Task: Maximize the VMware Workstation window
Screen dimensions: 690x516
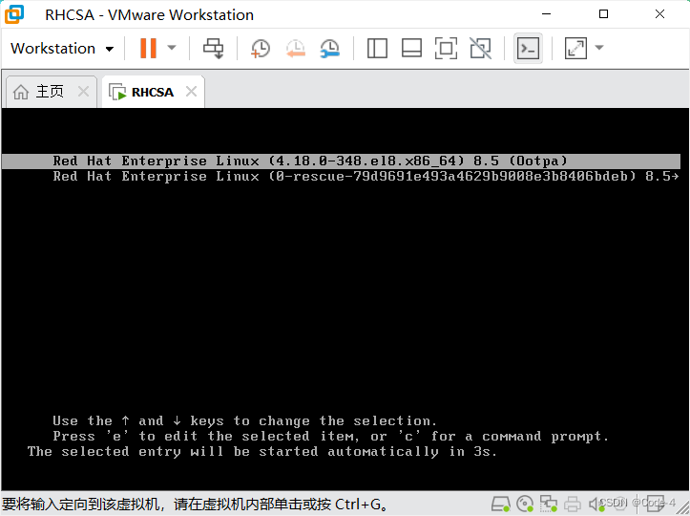Action: (604, 14)
